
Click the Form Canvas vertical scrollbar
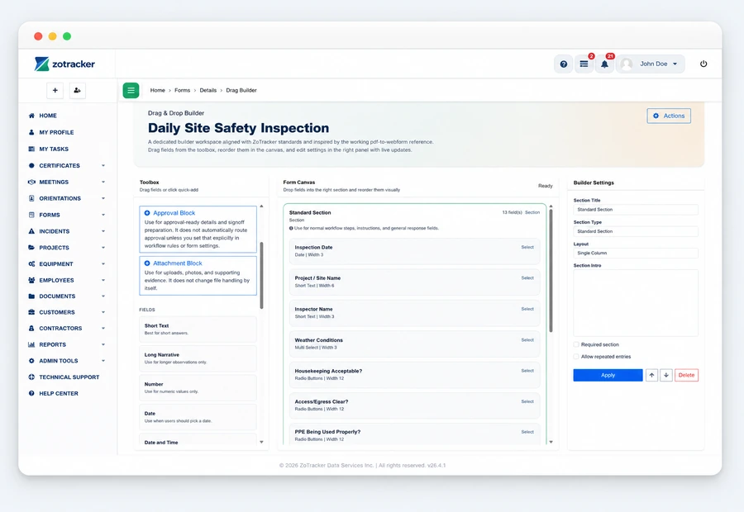(x=551, y=270)
